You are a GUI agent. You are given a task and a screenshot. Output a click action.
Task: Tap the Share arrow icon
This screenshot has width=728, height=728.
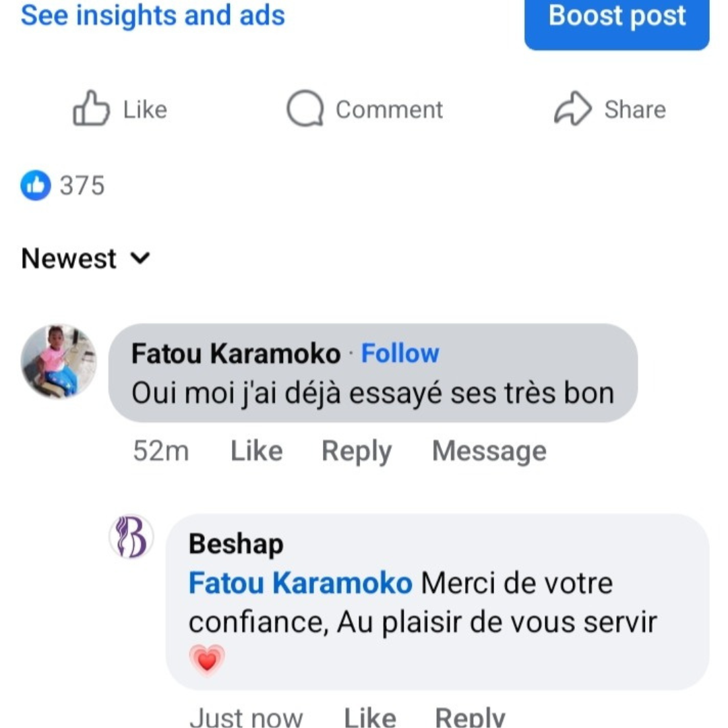(x=572, y=110)
